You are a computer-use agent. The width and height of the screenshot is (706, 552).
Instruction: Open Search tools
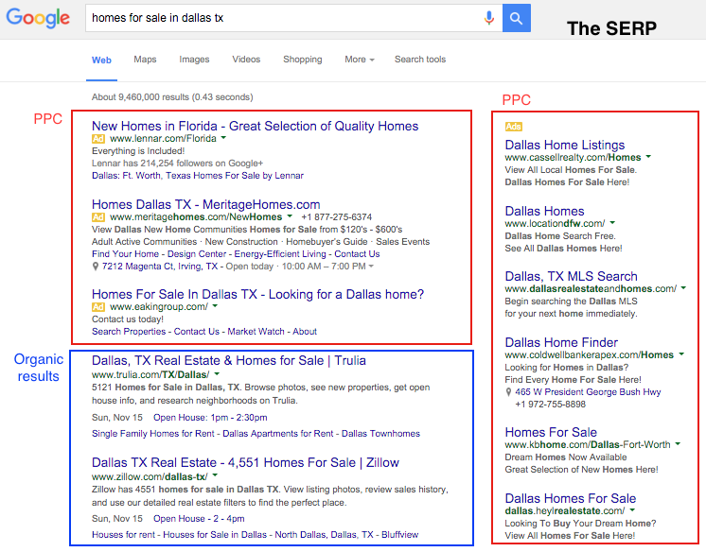[x=420, y=60]
